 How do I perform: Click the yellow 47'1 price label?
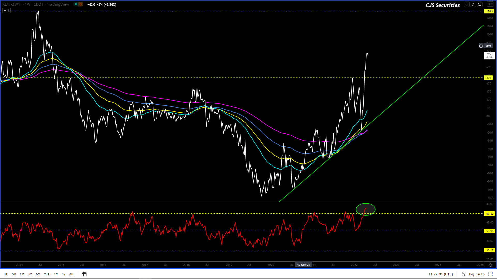click(489, 78)
